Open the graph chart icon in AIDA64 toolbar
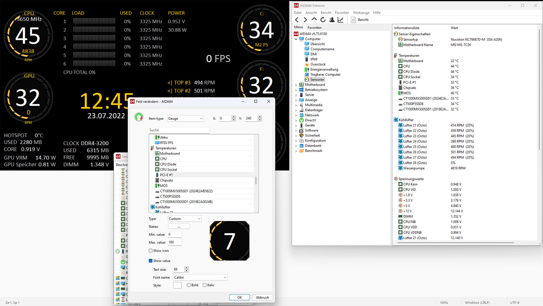The height and width of the screenshot is (306, 543). coord(340,20)
